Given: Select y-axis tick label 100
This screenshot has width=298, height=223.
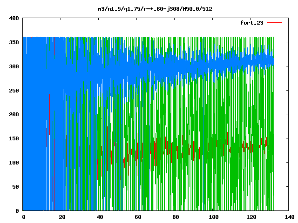Looking at the screenshot, I should click(x=14, y=163).
